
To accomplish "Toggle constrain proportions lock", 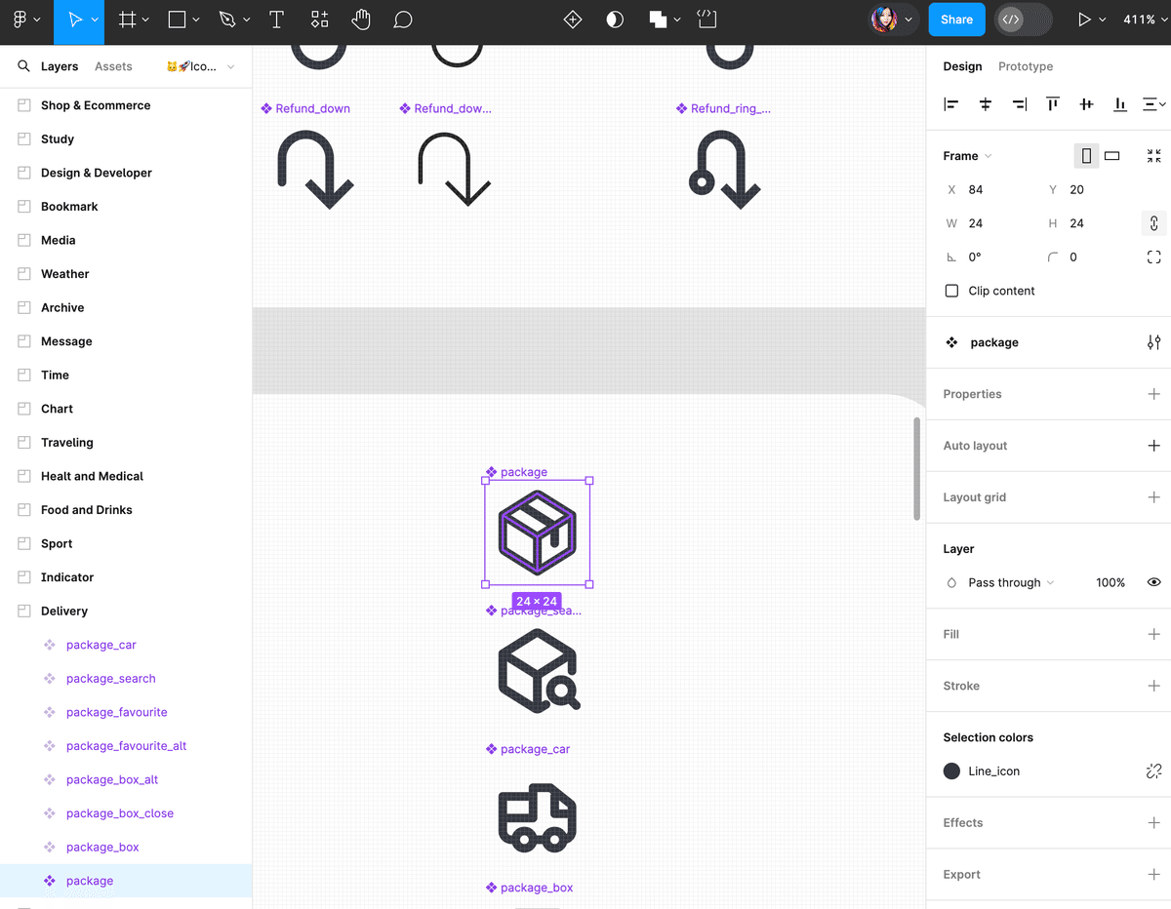I will pyautogui.click(x=1154, y=223).
